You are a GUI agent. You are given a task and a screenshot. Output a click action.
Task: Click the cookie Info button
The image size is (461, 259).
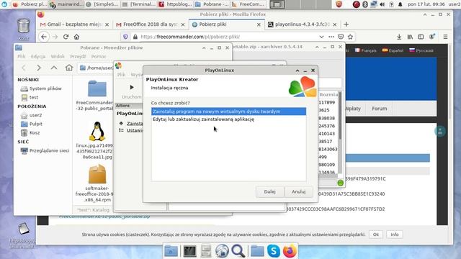tap(394, 235)
